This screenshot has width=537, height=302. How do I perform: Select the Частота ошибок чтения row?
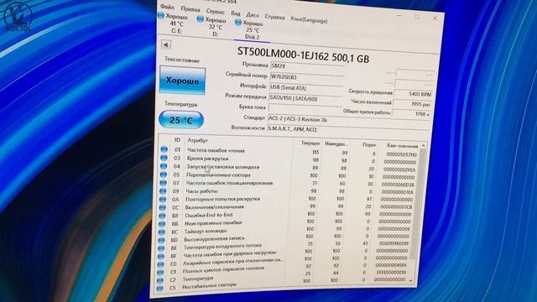[x=289, y=152]
